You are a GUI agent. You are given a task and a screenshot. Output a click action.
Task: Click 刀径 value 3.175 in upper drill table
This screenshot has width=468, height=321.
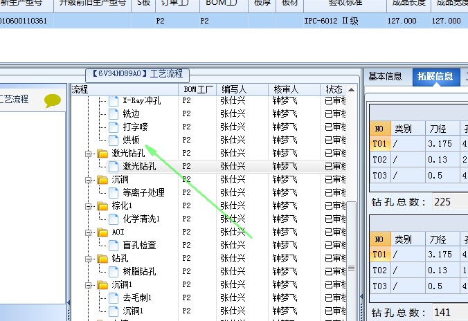442,144
